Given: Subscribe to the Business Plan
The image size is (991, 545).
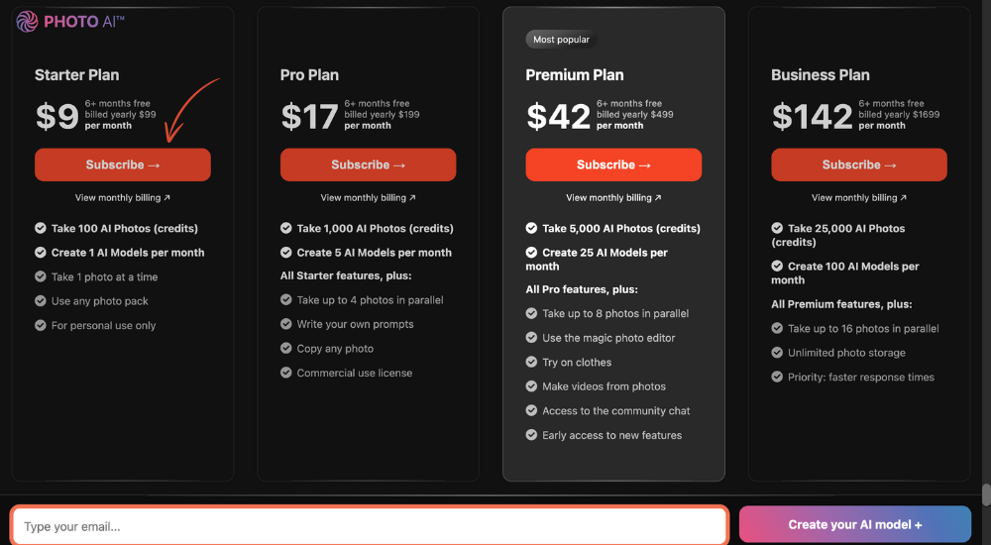Looking at the screenshot, I should click(x=859, y=165).
